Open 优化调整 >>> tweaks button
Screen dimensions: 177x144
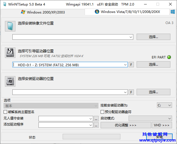pos(126,125)
